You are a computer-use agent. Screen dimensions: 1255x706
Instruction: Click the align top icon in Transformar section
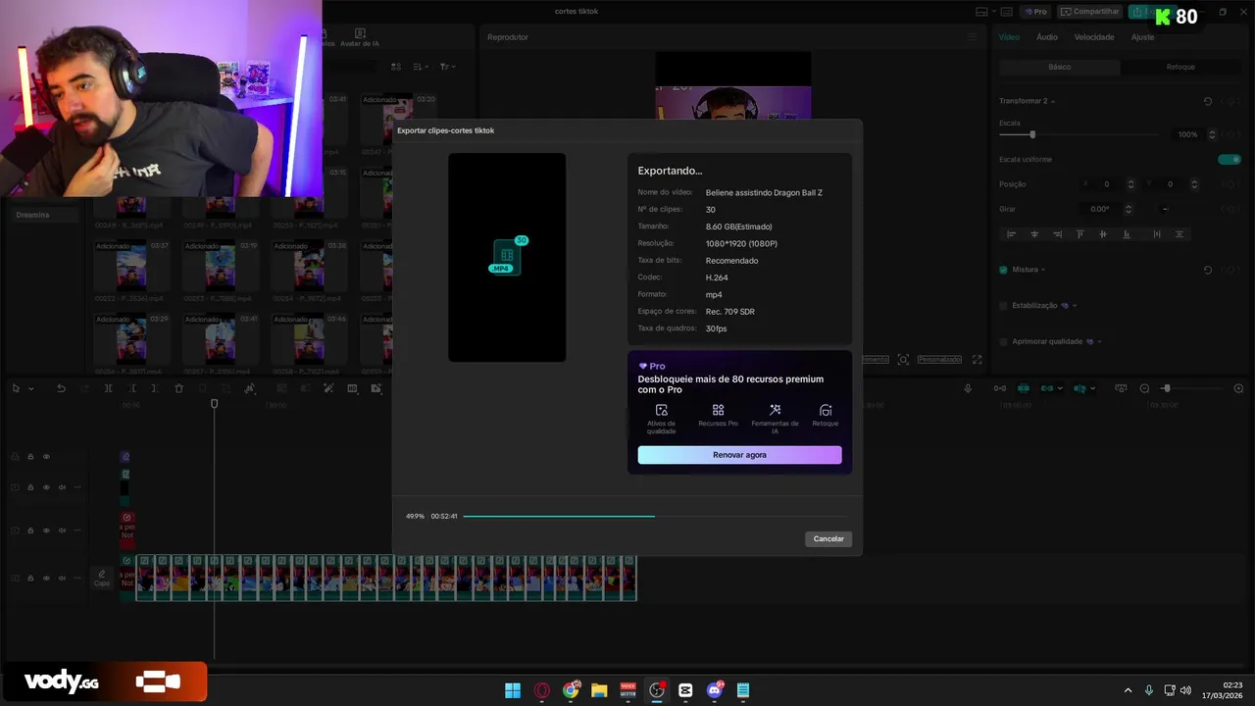click(x=1080, y=234)
